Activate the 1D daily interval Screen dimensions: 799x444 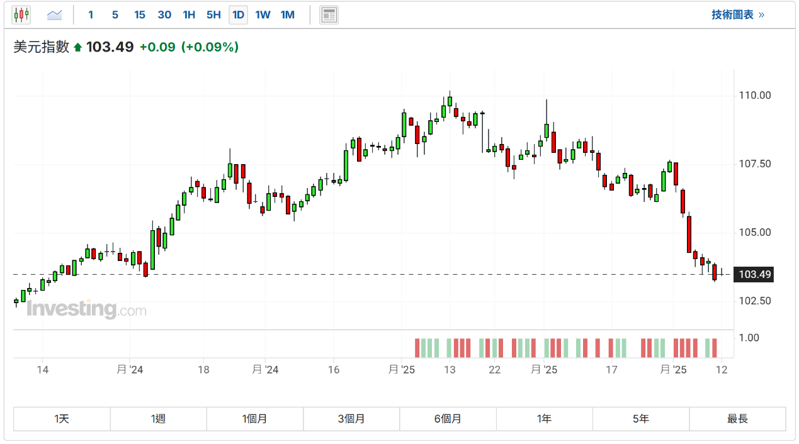[x=238, y=14]
